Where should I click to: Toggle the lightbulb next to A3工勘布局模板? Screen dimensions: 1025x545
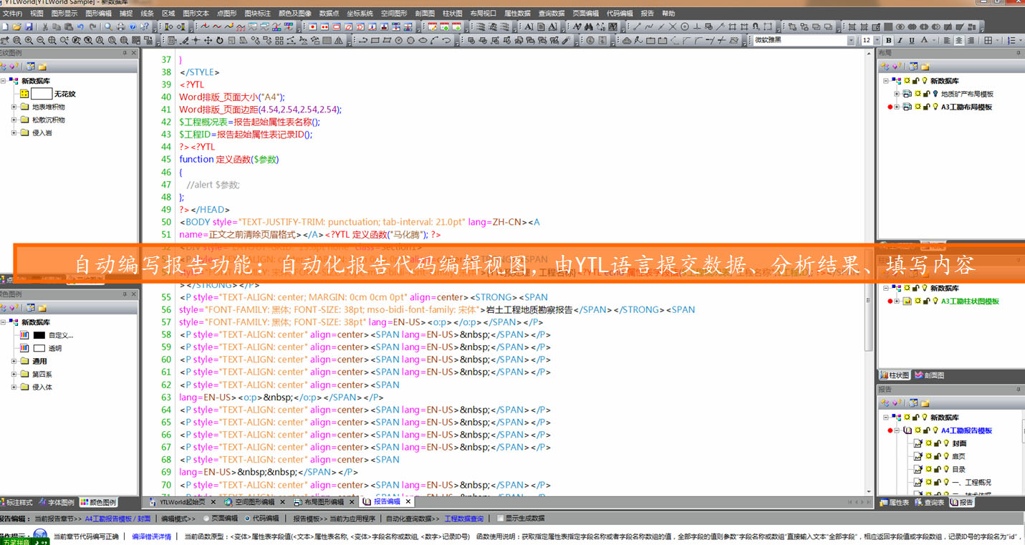(935, 107)
